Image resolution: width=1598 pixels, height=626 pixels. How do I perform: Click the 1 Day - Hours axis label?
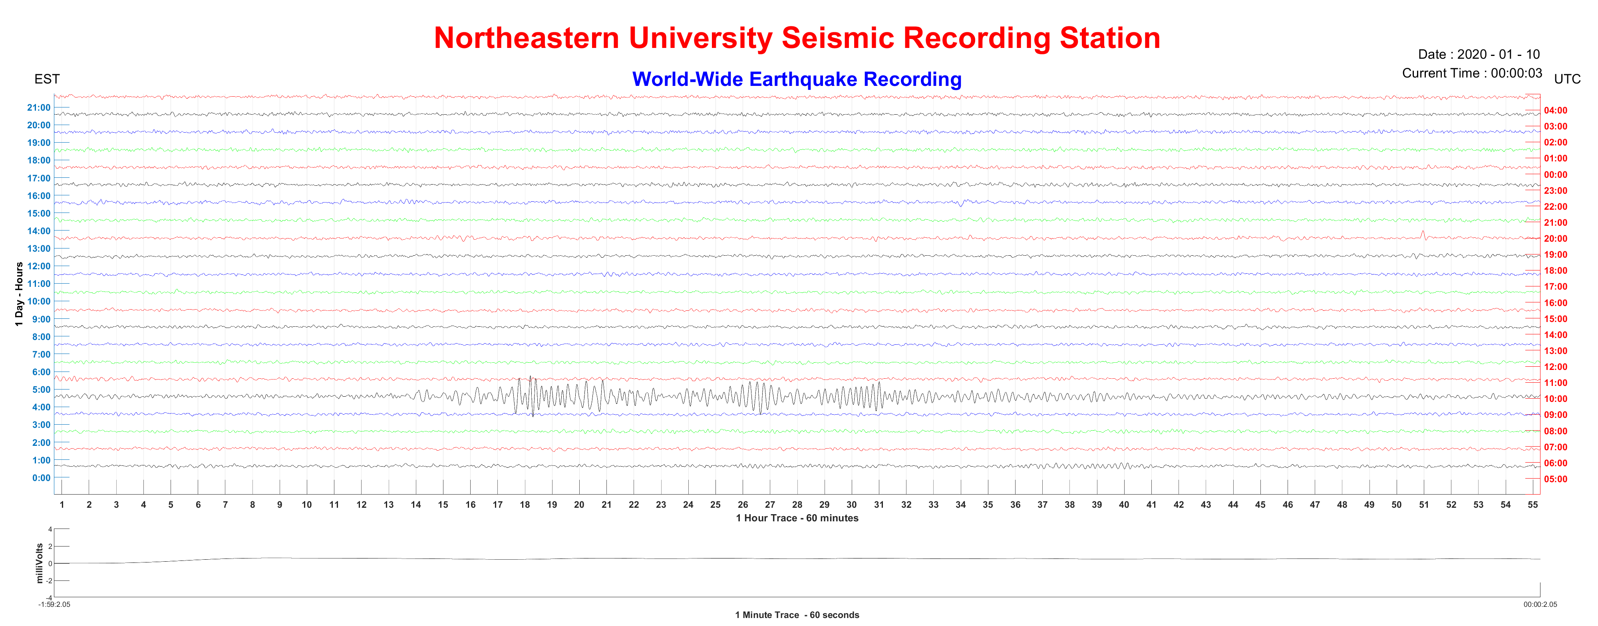pos(19,294)
